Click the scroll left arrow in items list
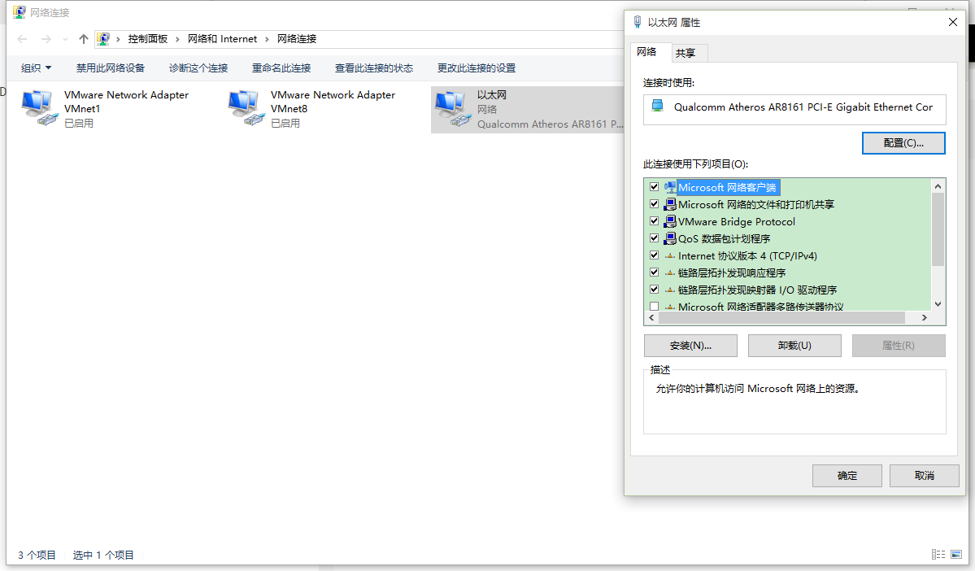 click(651, 318)
